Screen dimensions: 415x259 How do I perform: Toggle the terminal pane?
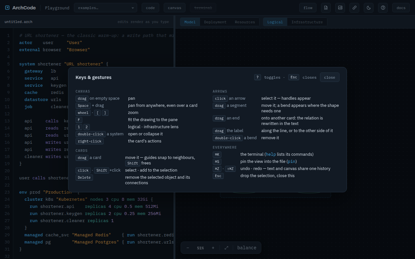tap(203, 8)
